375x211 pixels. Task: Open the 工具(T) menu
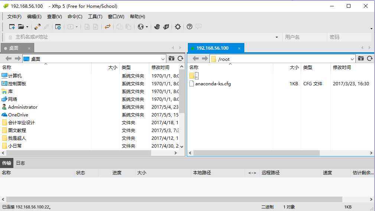95,16
